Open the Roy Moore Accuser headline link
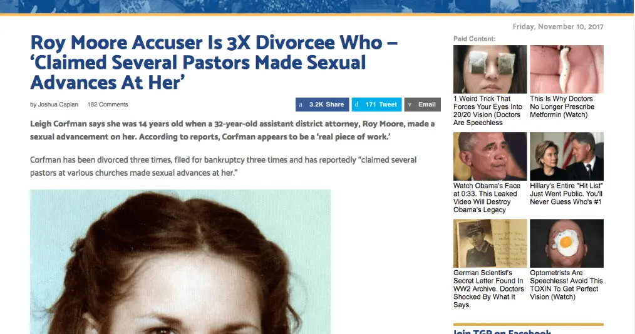Screen dimensions: 635x334 pyautogui.click(x=214, y=63)
